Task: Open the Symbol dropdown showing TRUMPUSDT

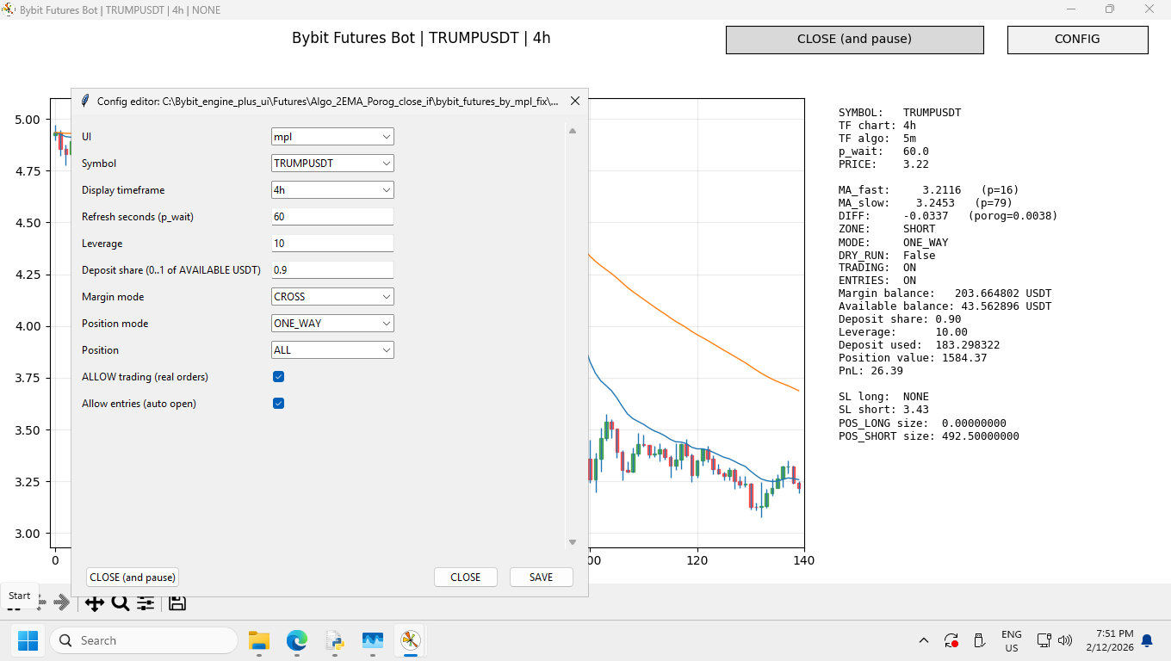Action: click(332, 164)
